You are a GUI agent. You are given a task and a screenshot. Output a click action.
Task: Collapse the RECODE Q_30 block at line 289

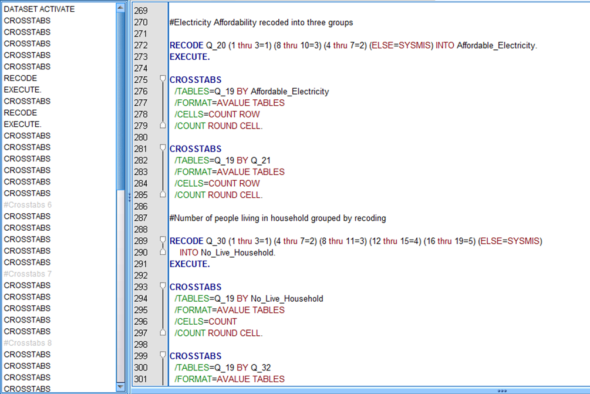[x=163, y=241]
